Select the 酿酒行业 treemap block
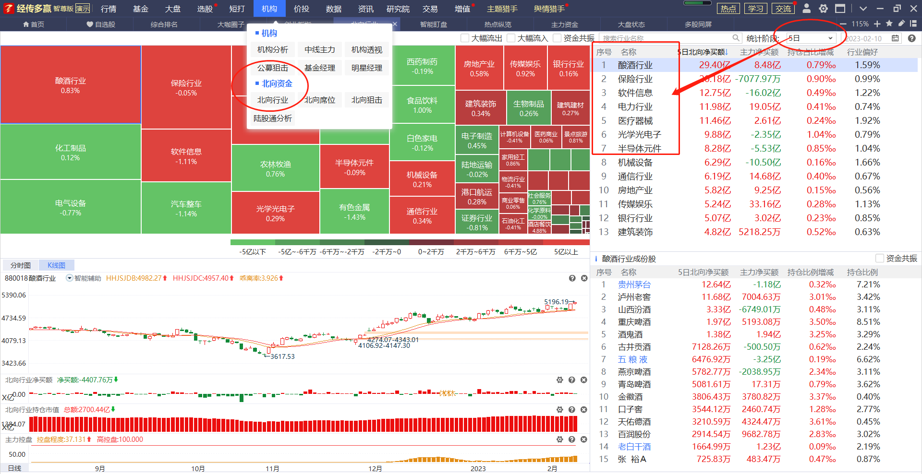Image resolution: width=922 pixels, height=474 pixels. coord(71,85)
